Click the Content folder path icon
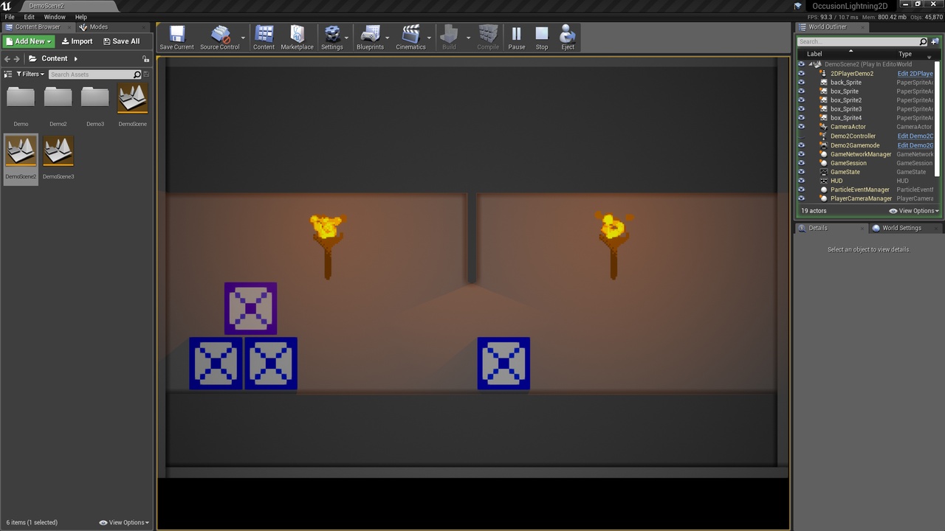Image resolution: width=945 pixels, height=531 pixels. point(32,59)
